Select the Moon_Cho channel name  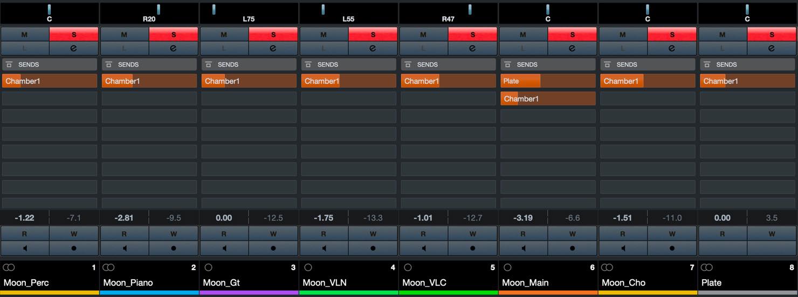pos(623,282)
